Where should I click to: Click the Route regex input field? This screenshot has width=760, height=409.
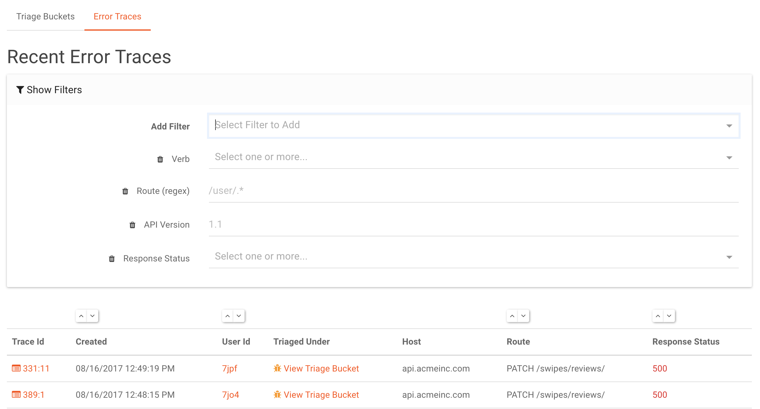(x=474, y=191)
